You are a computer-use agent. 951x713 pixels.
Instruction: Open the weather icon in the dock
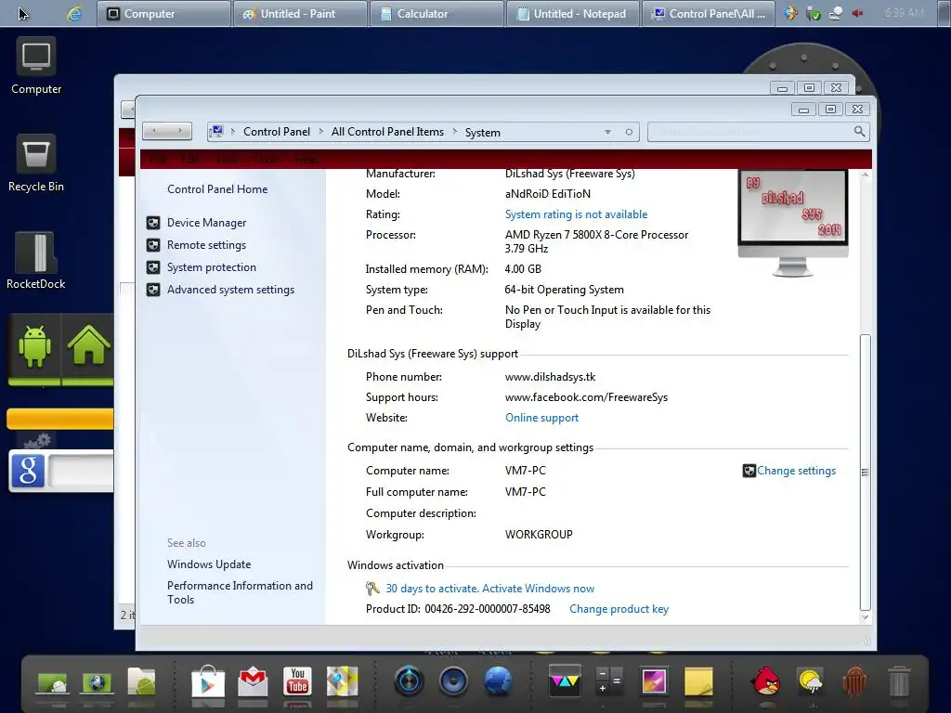click(810, 681)
